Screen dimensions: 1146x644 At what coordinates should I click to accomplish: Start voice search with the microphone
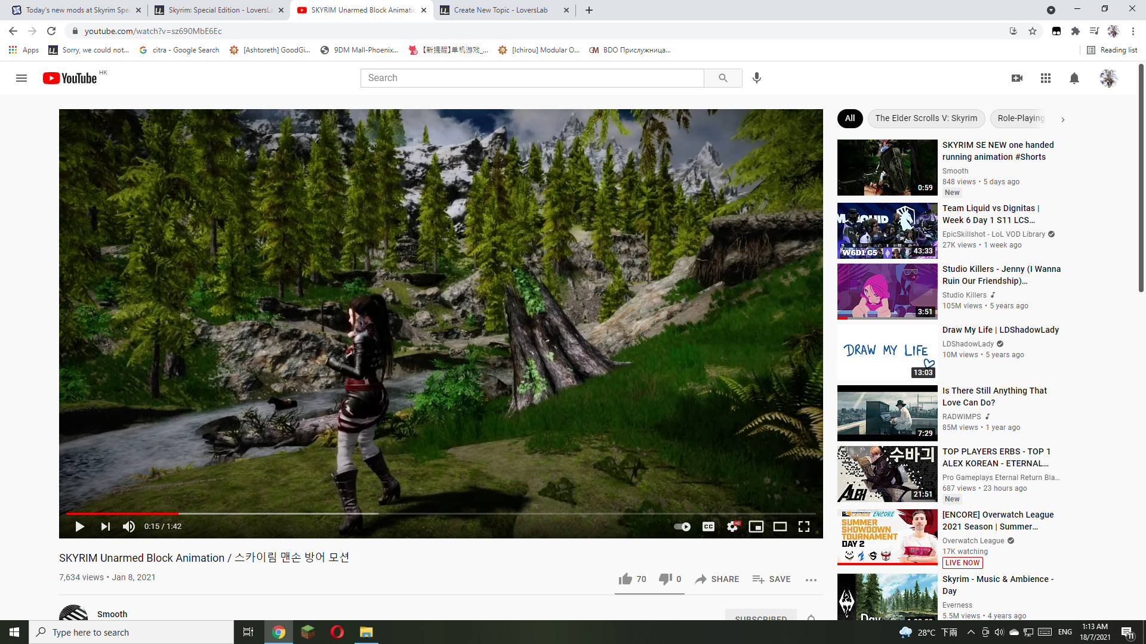pyautogui.click(x=757, y=78)
